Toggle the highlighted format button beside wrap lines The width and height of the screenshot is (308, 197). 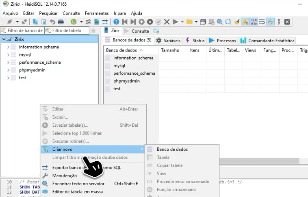point(271,22)
